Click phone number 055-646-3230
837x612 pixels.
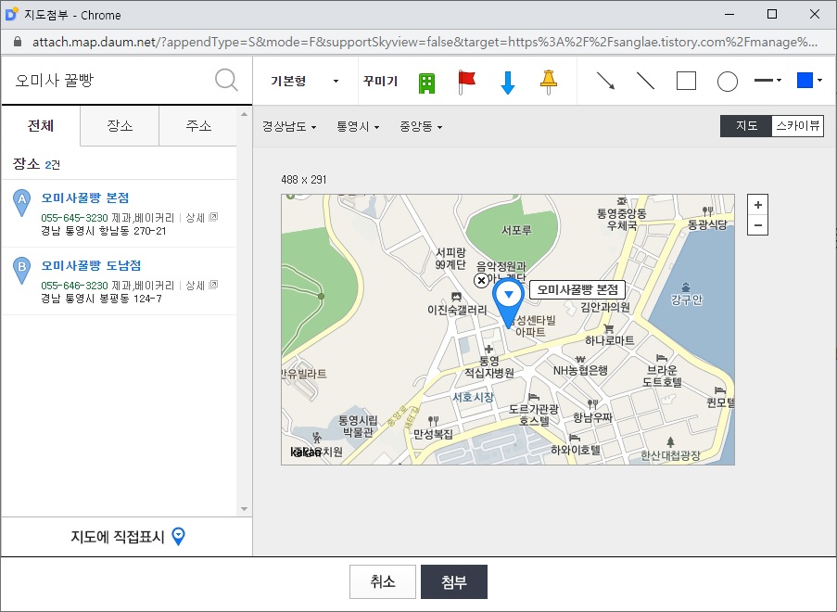(x=74, y=286)
